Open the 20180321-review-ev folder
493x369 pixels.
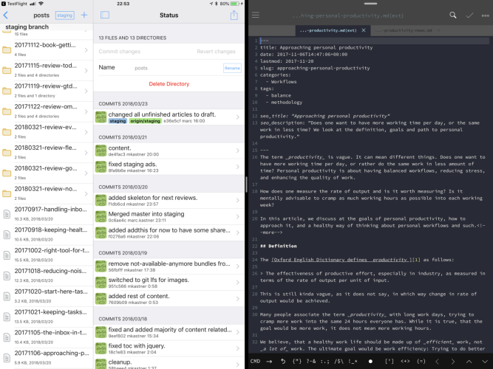(46, 131)
